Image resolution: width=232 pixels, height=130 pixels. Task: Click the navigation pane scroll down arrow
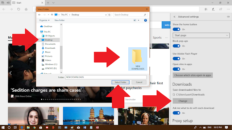[x=61, y=72]
